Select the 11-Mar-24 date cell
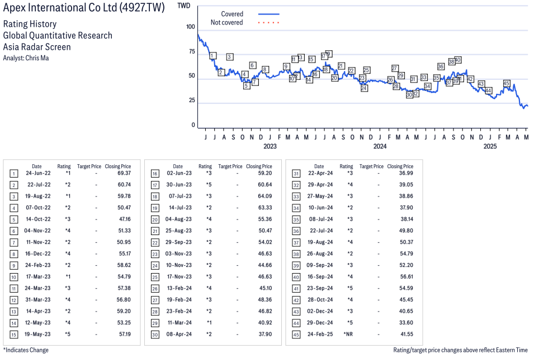Screen dimensions: 534x354 [179, 323]
